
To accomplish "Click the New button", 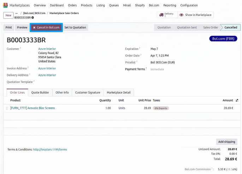I will (8, 15).
